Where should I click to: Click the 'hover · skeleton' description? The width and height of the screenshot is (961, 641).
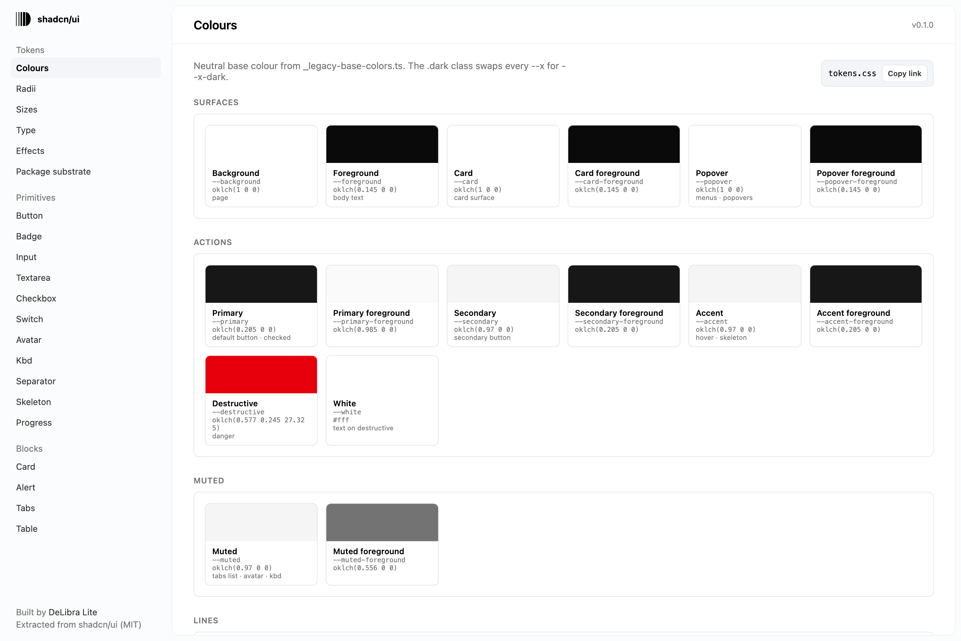721,338
